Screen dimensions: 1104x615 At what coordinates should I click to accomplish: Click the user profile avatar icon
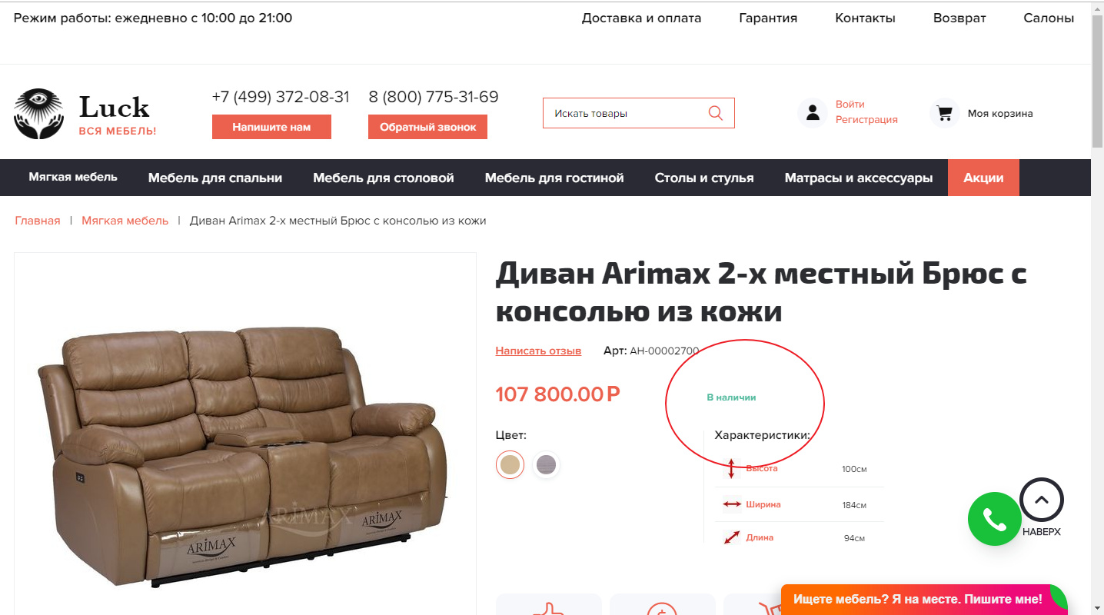(x=812, y=113)
